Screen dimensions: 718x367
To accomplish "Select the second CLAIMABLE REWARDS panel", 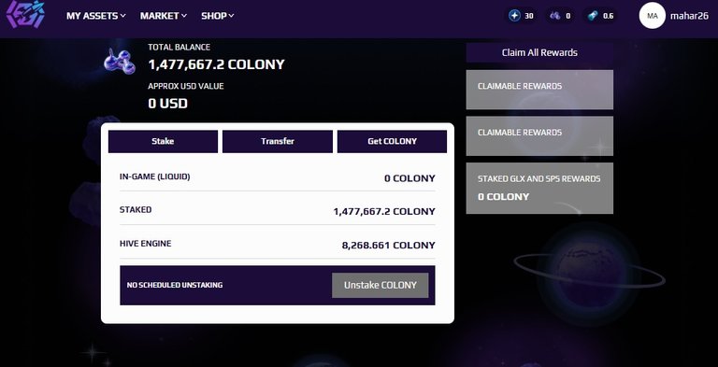I will point(539,136).
